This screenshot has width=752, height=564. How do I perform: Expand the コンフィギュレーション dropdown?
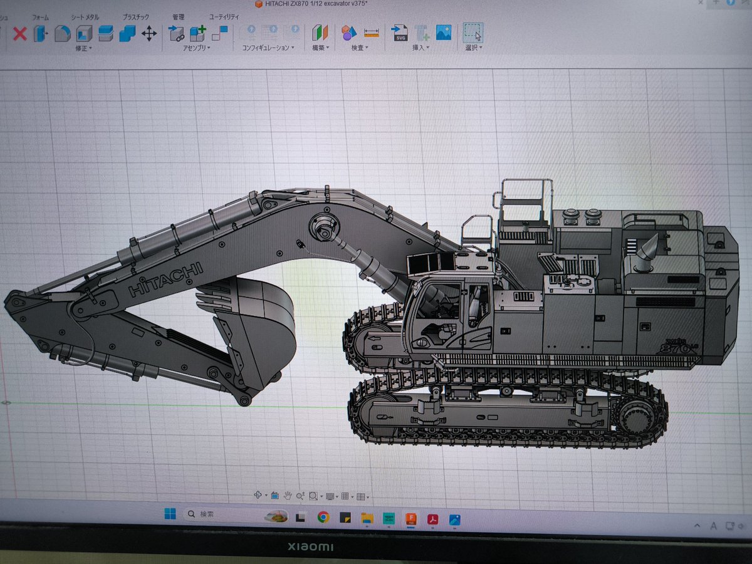click(x=268, y=48)
